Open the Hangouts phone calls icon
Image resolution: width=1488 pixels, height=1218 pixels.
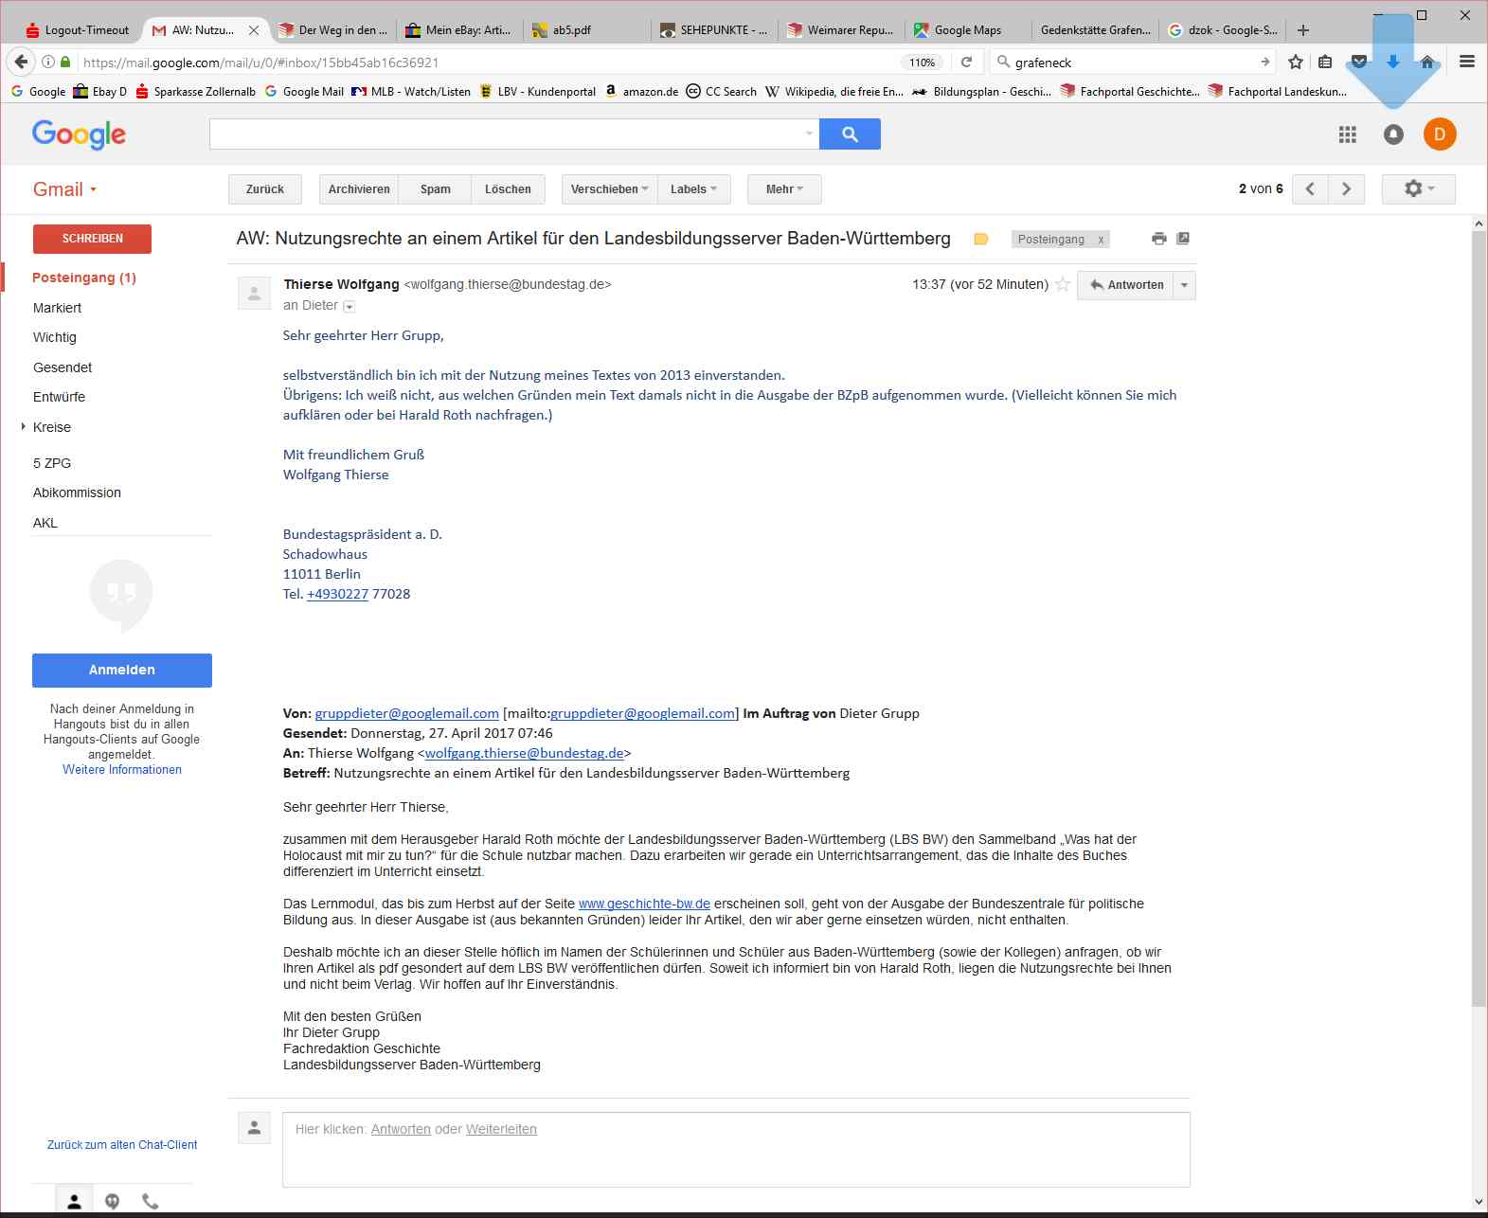click(150, 1201)
